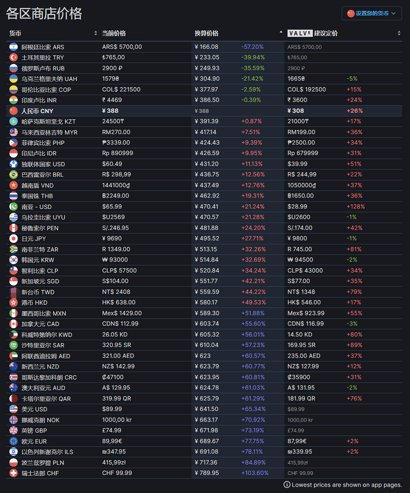Click the Switzerland flag icon
Image resolution: width=410 pixels, height=493 pixels.
tap(14, 473)
